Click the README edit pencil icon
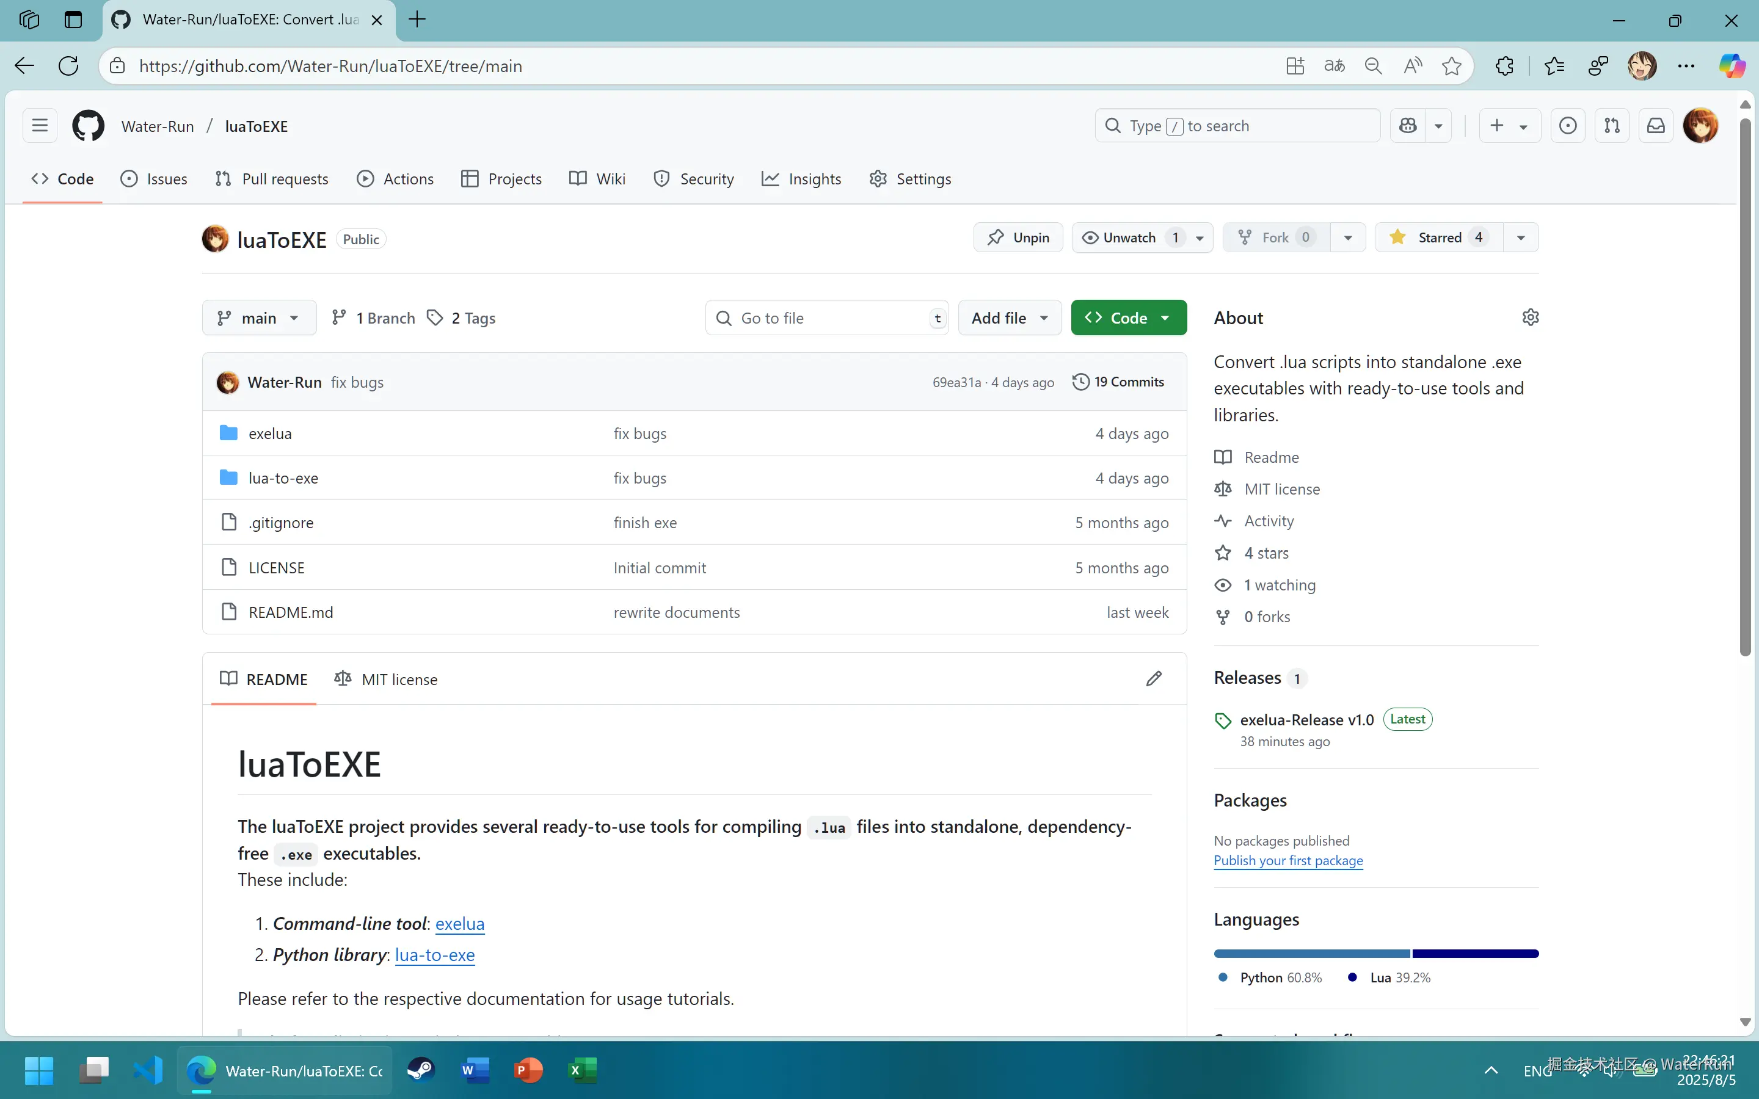Image resolution: width=1759 pixels, height=1099 pixels. point(1154,679)
